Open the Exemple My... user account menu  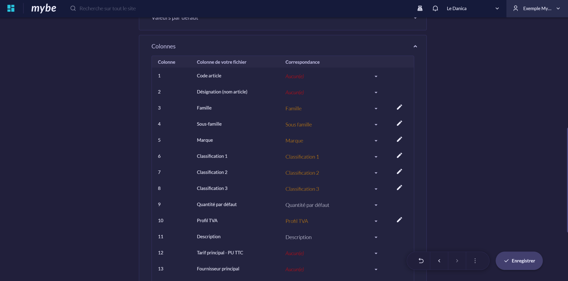(537, 9)
